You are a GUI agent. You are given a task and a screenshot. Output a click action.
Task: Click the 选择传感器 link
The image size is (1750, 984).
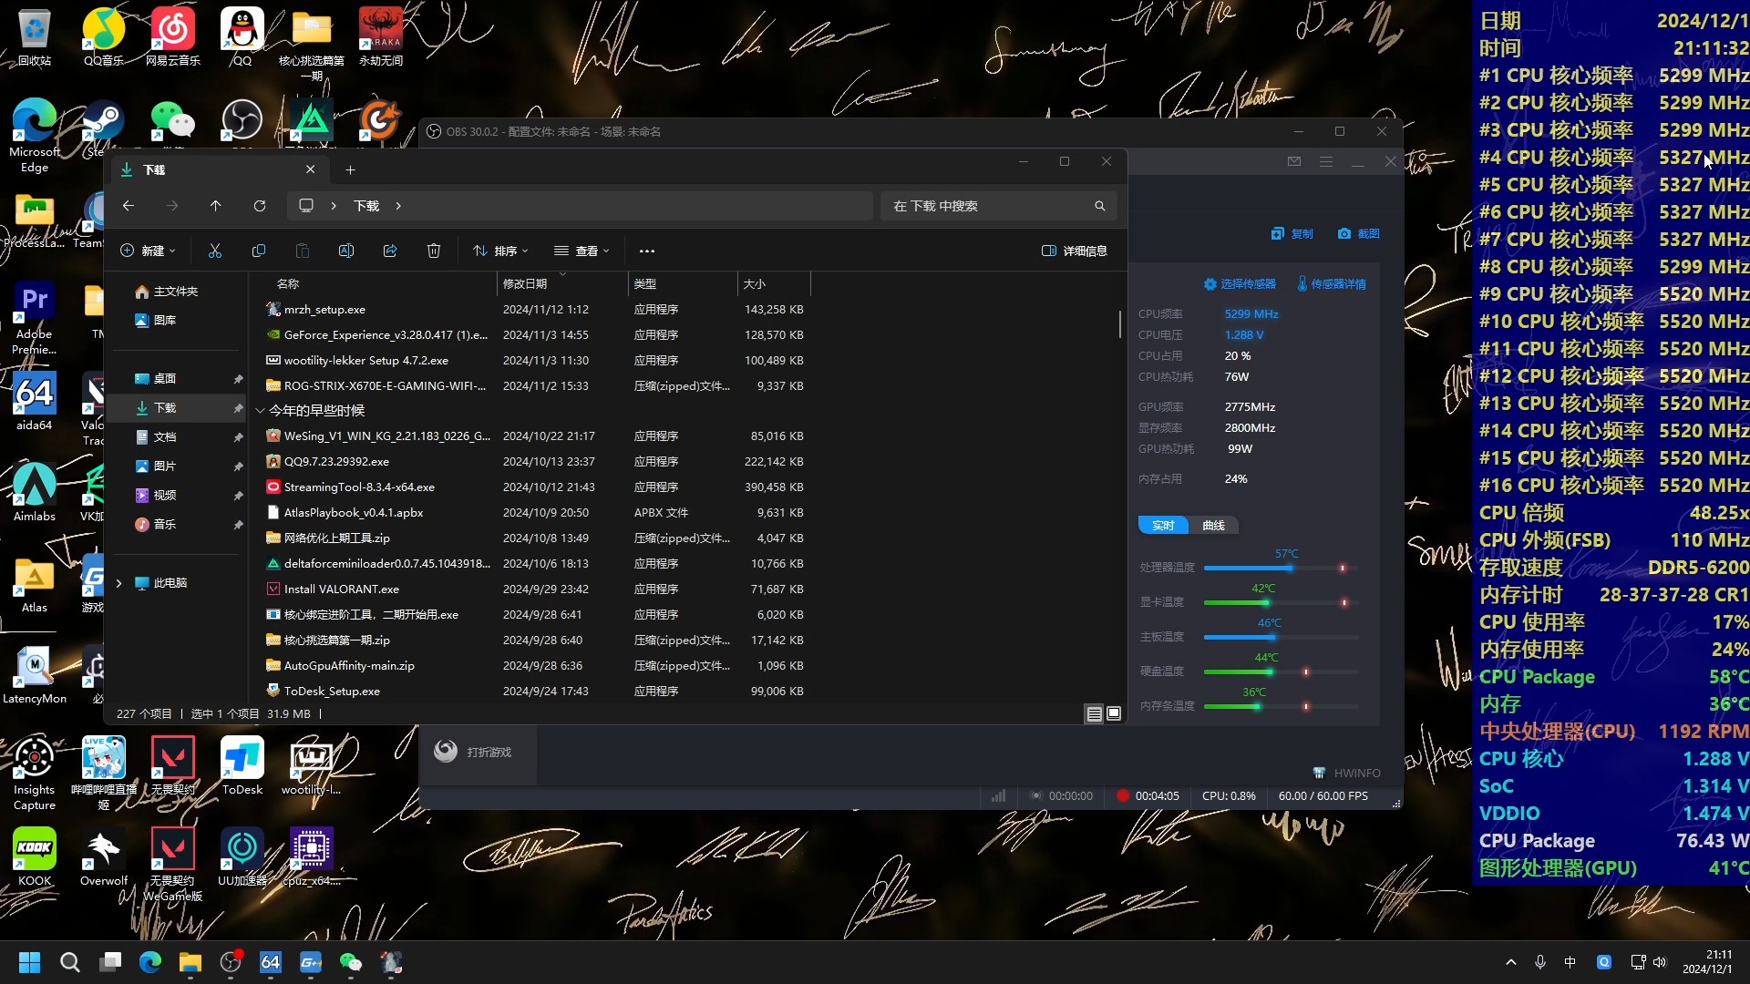pos(1240,284)
